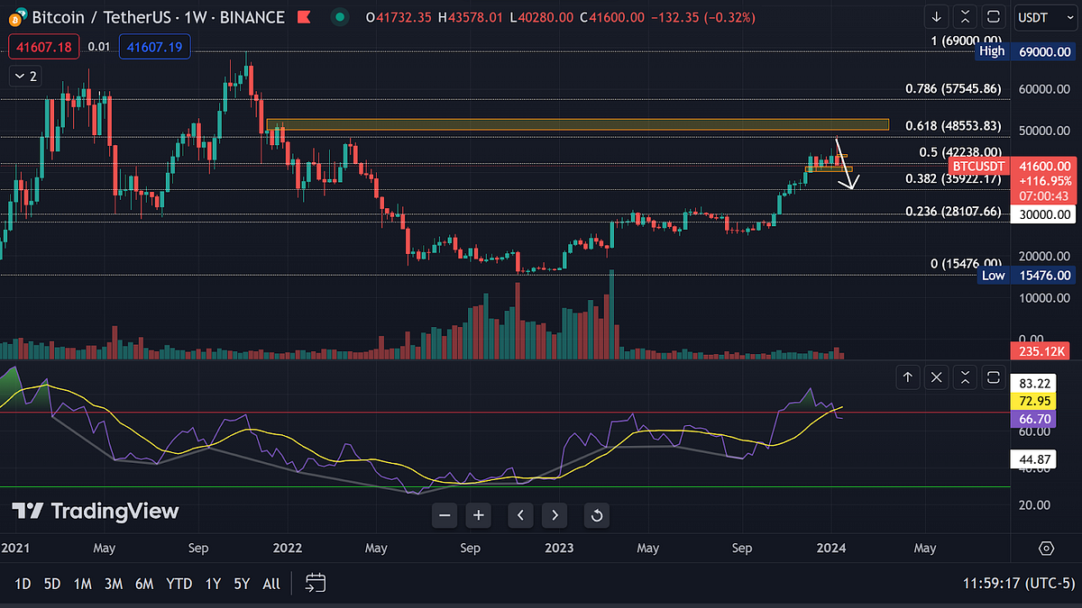This screenshot has height=608, width=1082.
Task: Open the go-to-date calendar icon
Action: coord(315,584)
